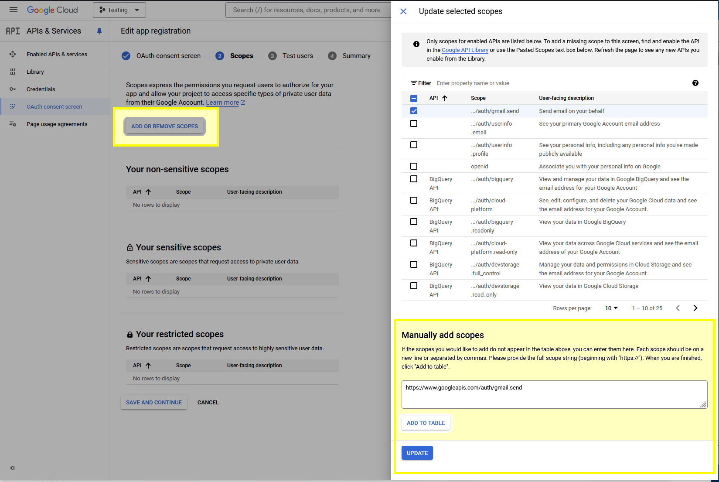
Task: Toggle the select-all scopes header checkbox
Action: 414,99
